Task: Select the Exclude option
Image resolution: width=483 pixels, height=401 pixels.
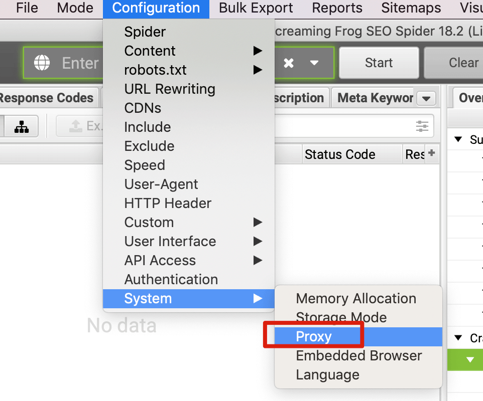Action: point(188,146)
